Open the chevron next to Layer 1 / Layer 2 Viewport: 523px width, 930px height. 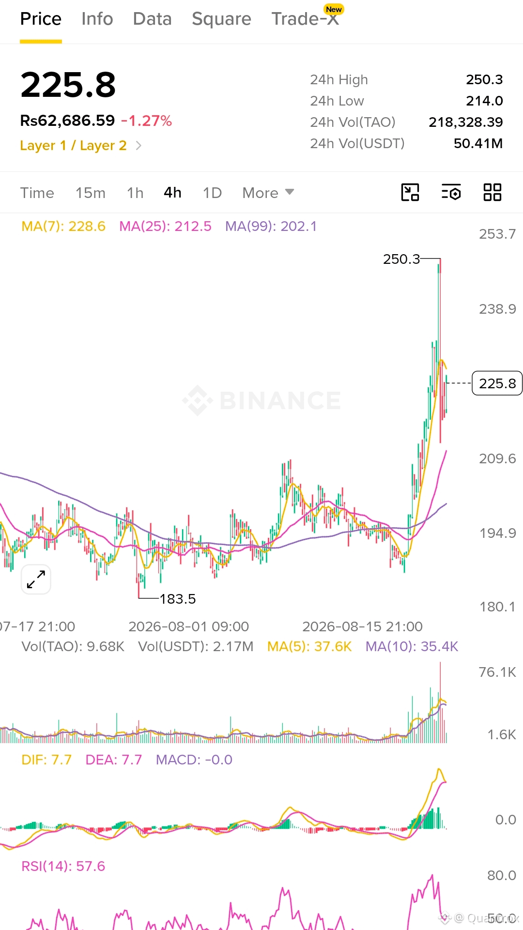(x=138, y=146)
